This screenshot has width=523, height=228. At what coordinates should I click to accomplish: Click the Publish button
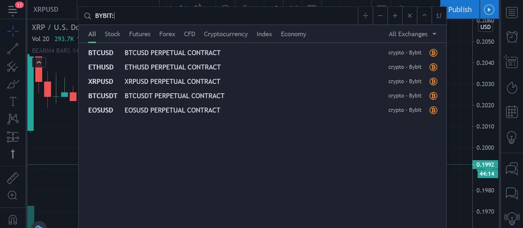(460, 10)
